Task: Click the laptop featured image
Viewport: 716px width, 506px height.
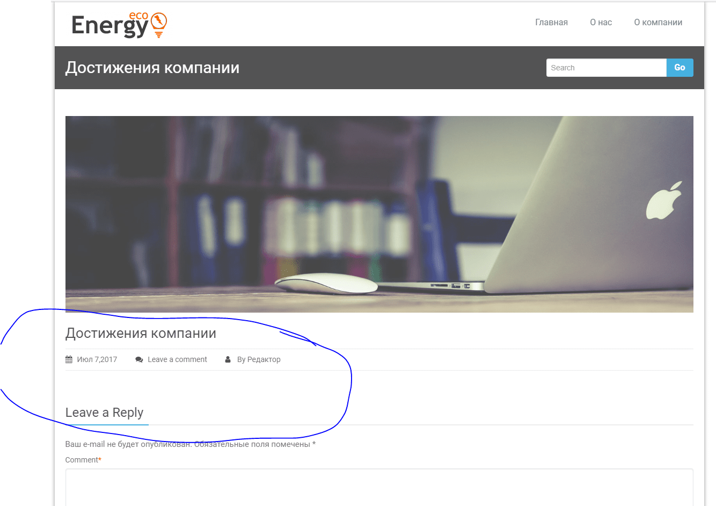Action: pyautogui.click(x=379, y=214)
